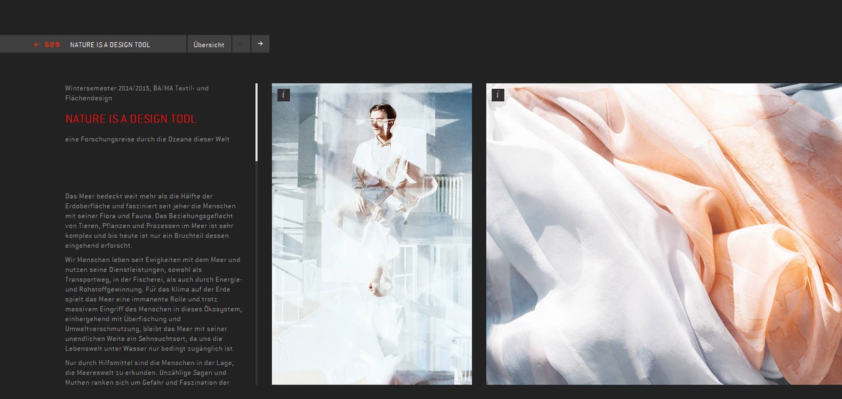Click the paragraph starting "Nur durch Hilfsmittel"
Image resolution: width=842 pixels, height=399 pixels.
click(x=149, y=372)
